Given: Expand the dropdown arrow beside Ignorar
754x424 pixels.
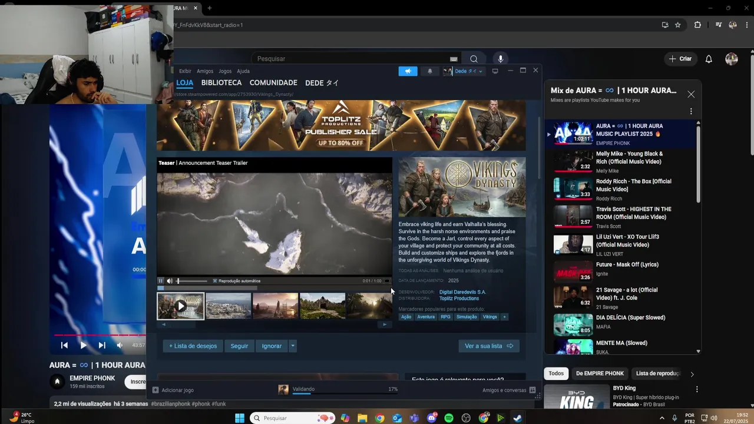Looking at the screenshot, I should pyautogui.click(x=292, y=346).
